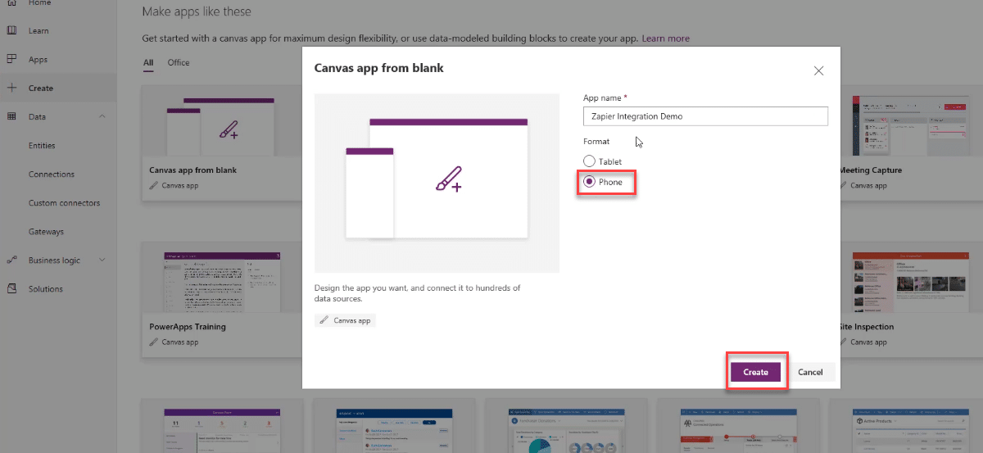Image resolution: width=983 pixels, height=453 pixels.
Task: Open Custom connectors in sidebar
Action: tap(64, 202)
